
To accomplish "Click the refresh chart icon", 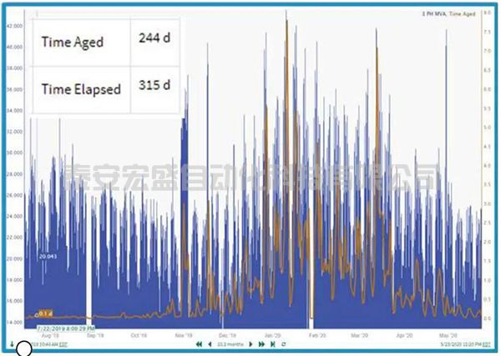I will click(x=285, y=343).
